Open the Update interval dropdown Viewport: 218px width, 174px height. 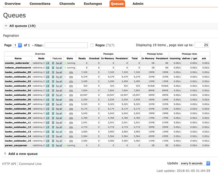coord(195,163)
